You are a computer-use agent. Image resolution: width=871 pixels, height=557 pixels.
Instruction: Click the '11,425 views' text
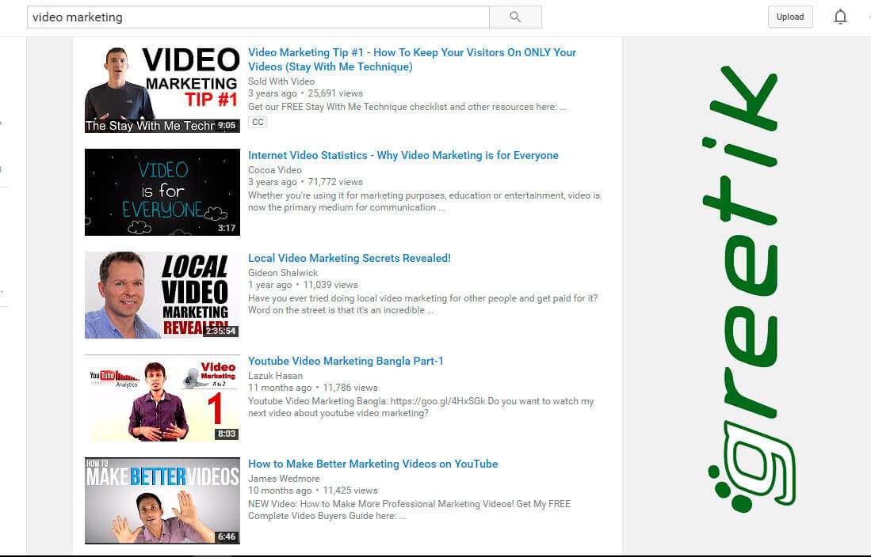tap(350, 491)
